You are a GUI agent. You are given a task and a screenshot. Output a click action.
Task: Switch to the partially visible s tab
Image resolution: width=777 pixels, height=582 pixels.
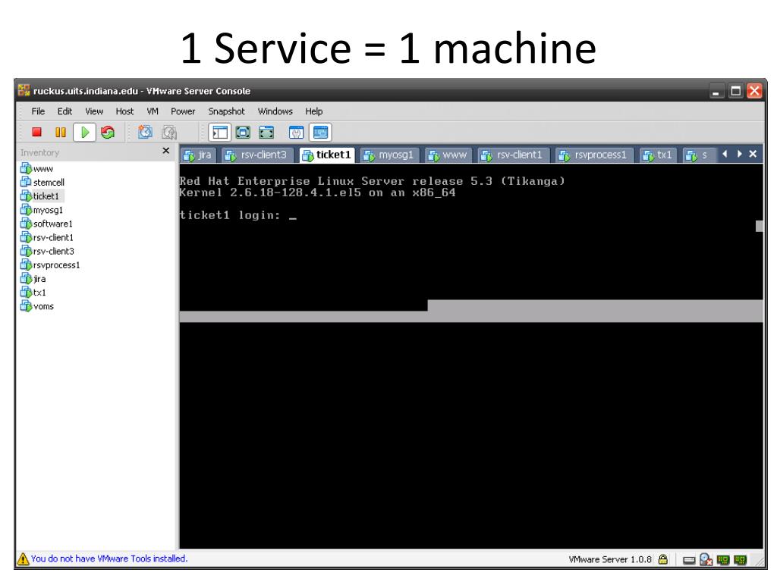[699, 155]
